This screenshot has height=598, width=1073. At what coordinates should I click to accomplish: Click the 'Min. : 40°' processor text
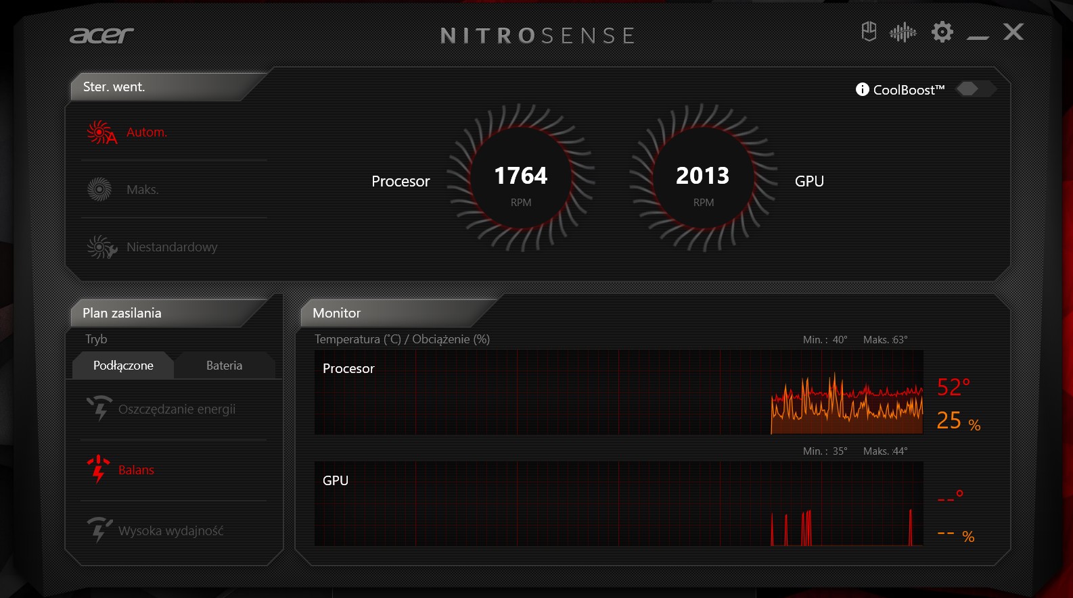coord(825,340)
